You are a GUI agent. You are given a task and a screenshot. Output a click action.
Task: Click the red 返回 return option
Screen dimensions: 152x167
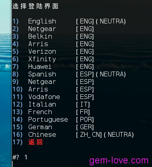(35, 142)
